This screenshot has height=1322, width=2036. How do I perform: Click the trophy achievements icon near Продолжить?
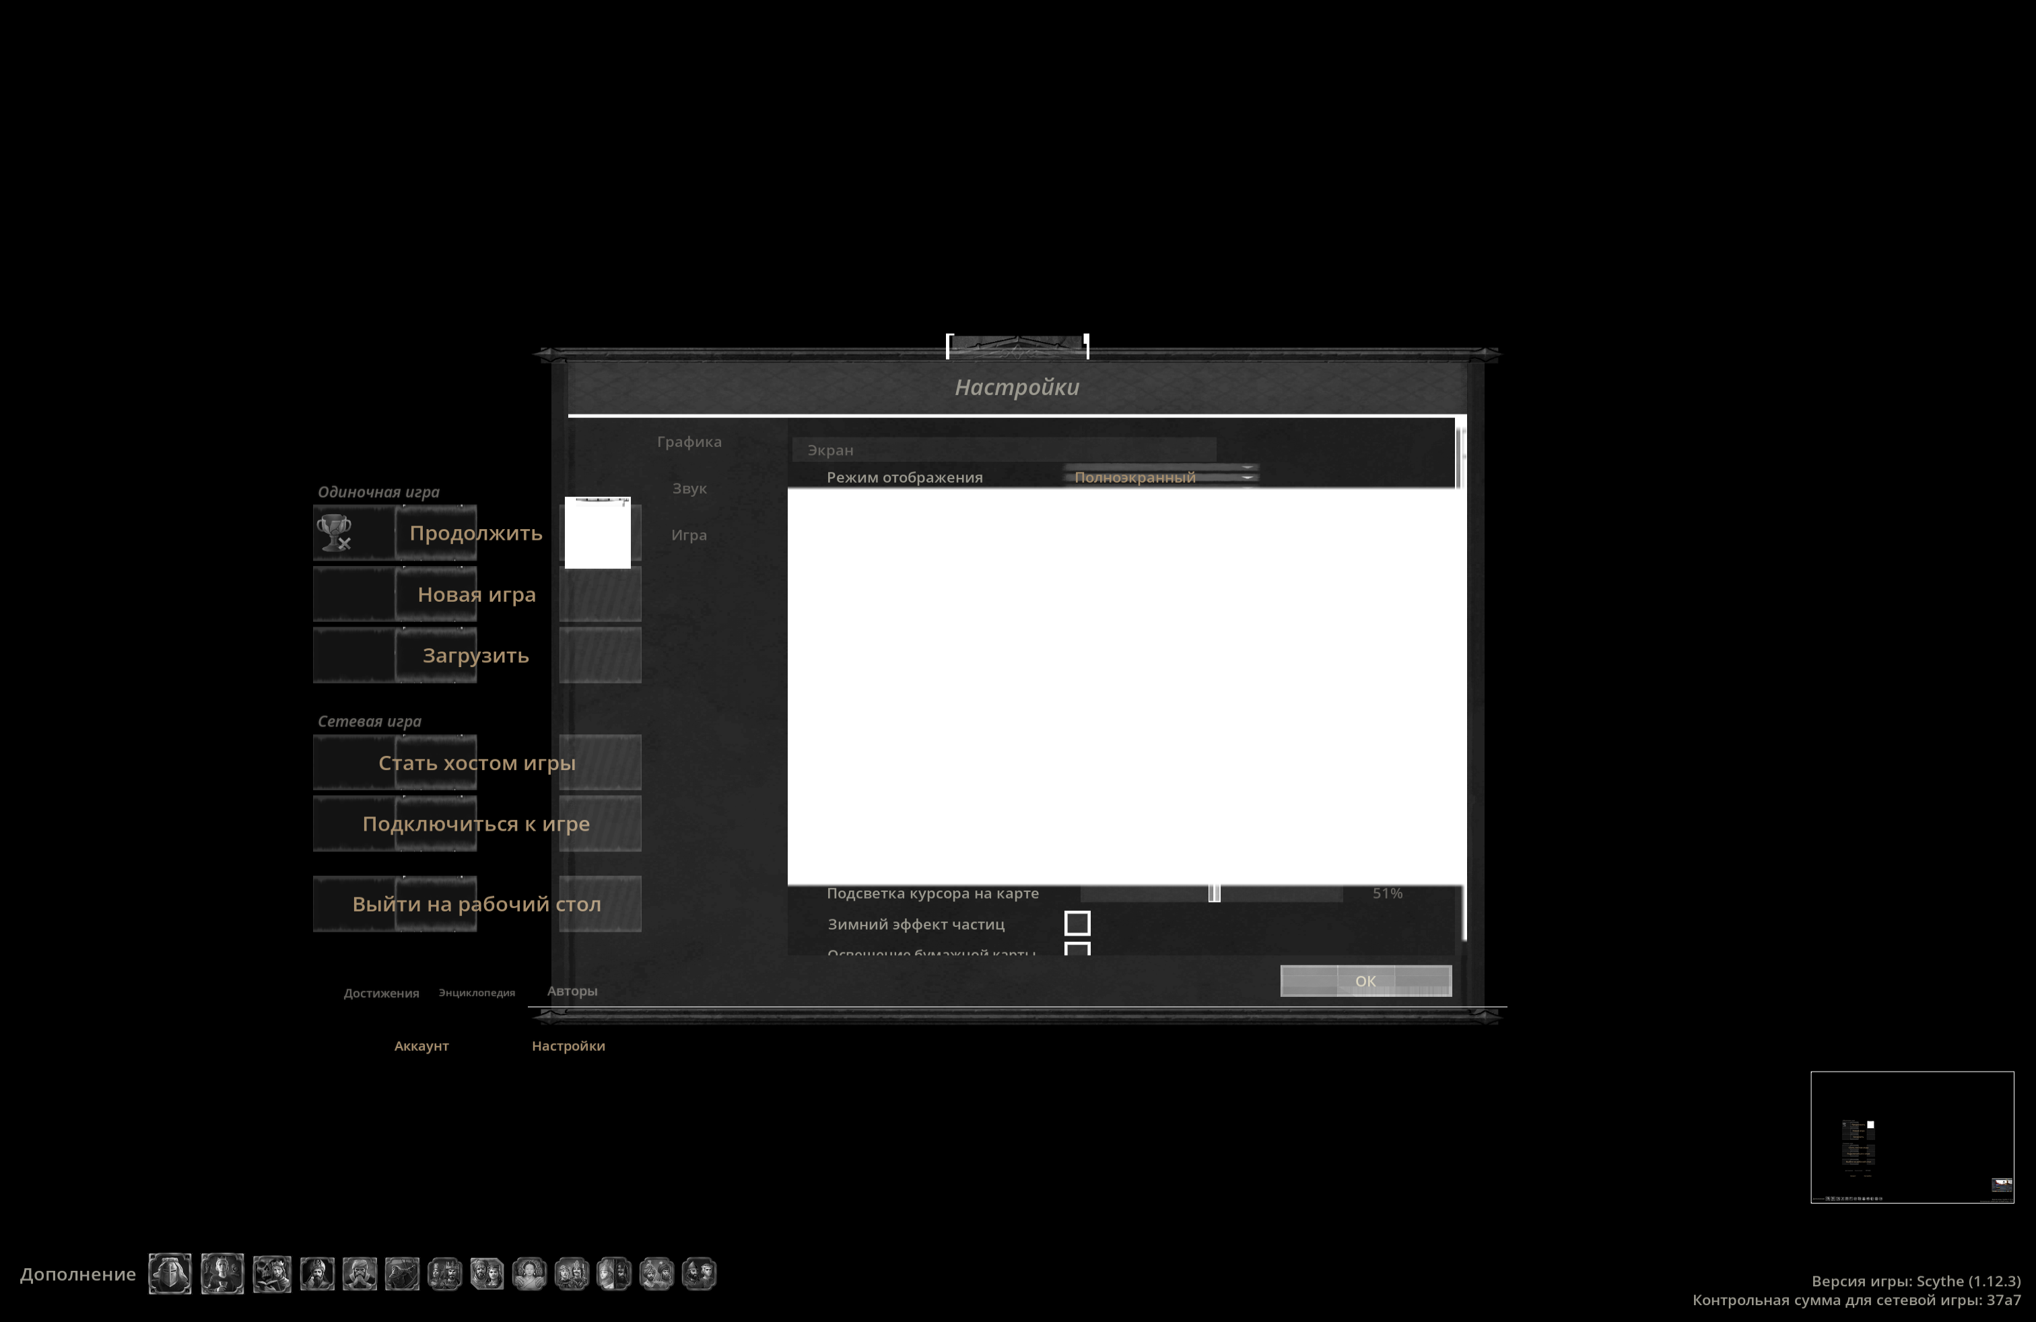334,534
